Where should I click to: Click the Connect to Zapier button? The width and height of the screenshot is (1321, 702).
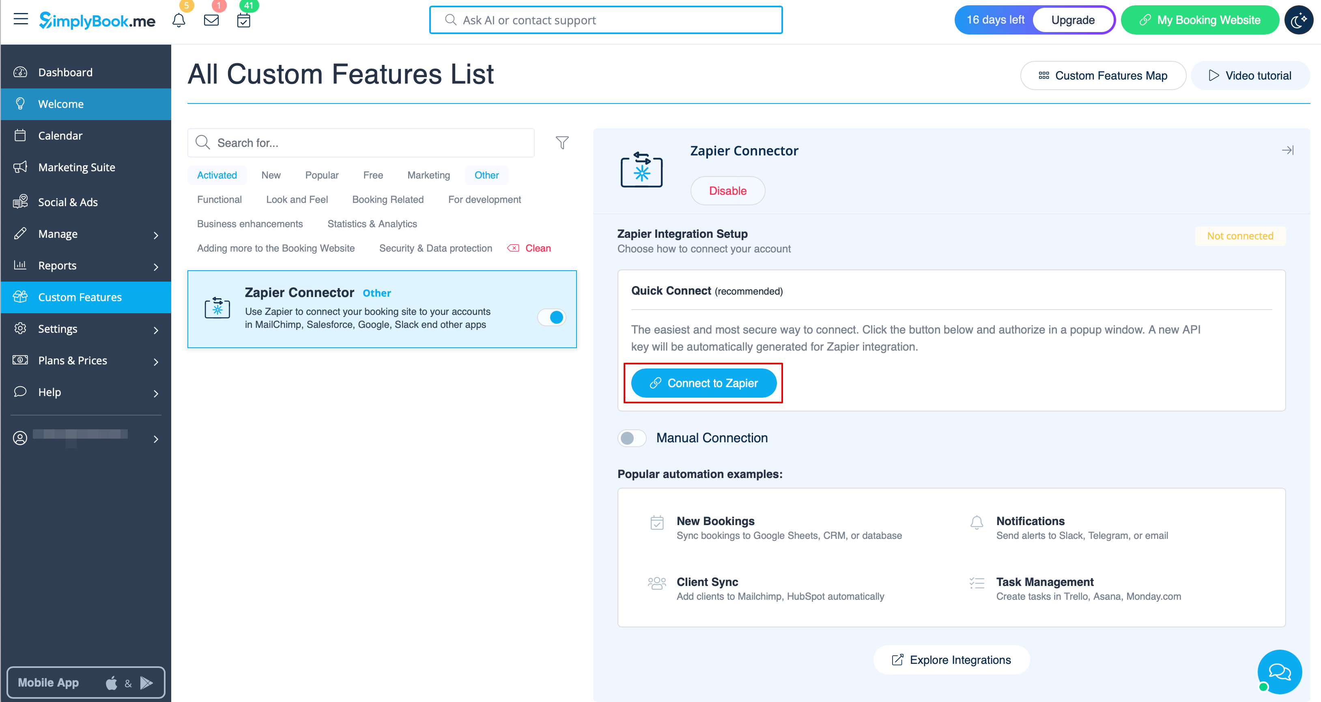[704, 383]
